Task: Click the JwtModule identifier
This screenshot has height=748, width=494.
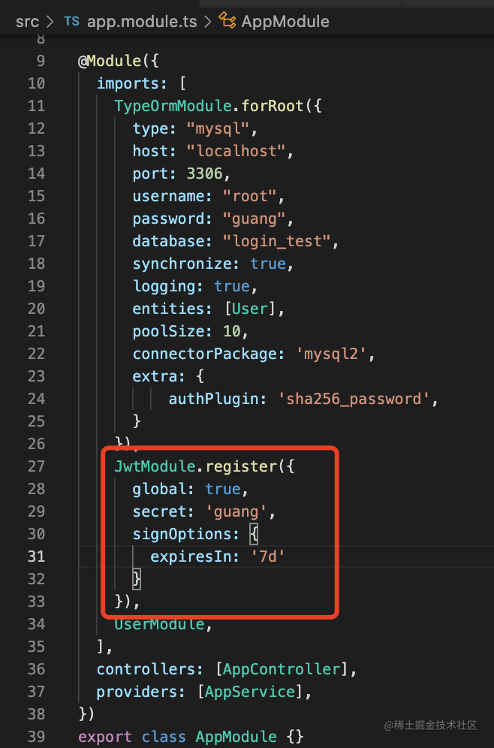Action: (x=155, y=466)
